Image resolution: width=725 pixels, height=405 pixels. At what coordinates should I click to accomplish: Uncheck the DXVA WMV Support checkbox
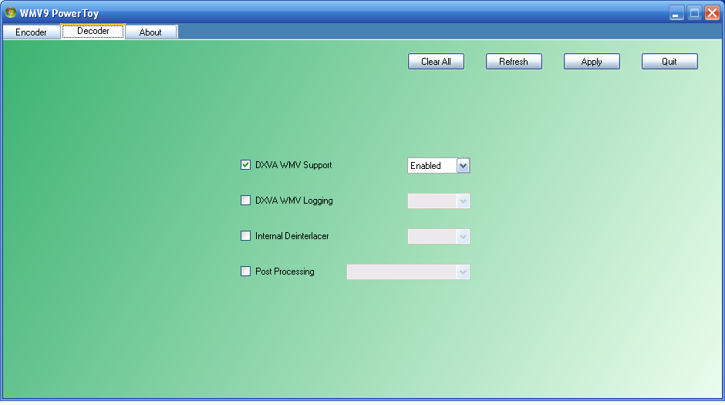point(245,164)
